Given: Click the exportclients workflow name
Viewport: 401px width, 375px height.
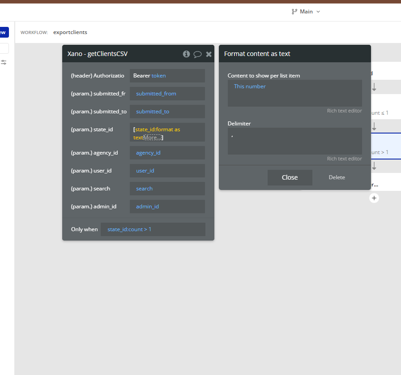Looking at the screenshot, I should 70,32.
